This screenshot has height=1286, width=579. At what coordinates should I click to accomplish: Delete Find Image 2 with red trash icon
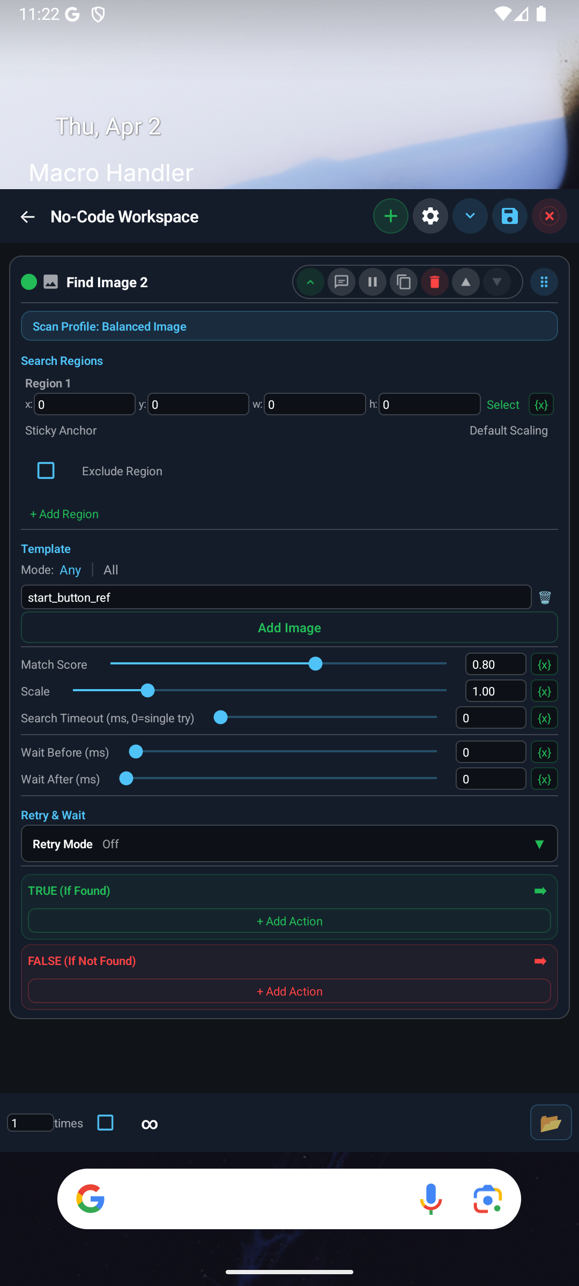[435, 282]
